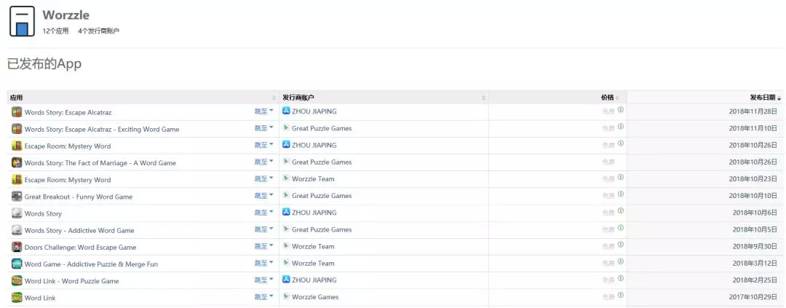Screen dimensions: 786x308
Task: Click Word Game - Addictive Puzzle & Merge Fun icon
Action: point(17,264)
